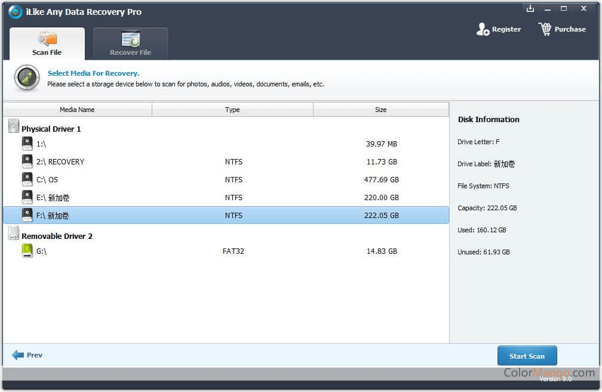This screenshot has height=392, width=602.
Task: Select the C:\ OS partition name
Action: (47, 180)
